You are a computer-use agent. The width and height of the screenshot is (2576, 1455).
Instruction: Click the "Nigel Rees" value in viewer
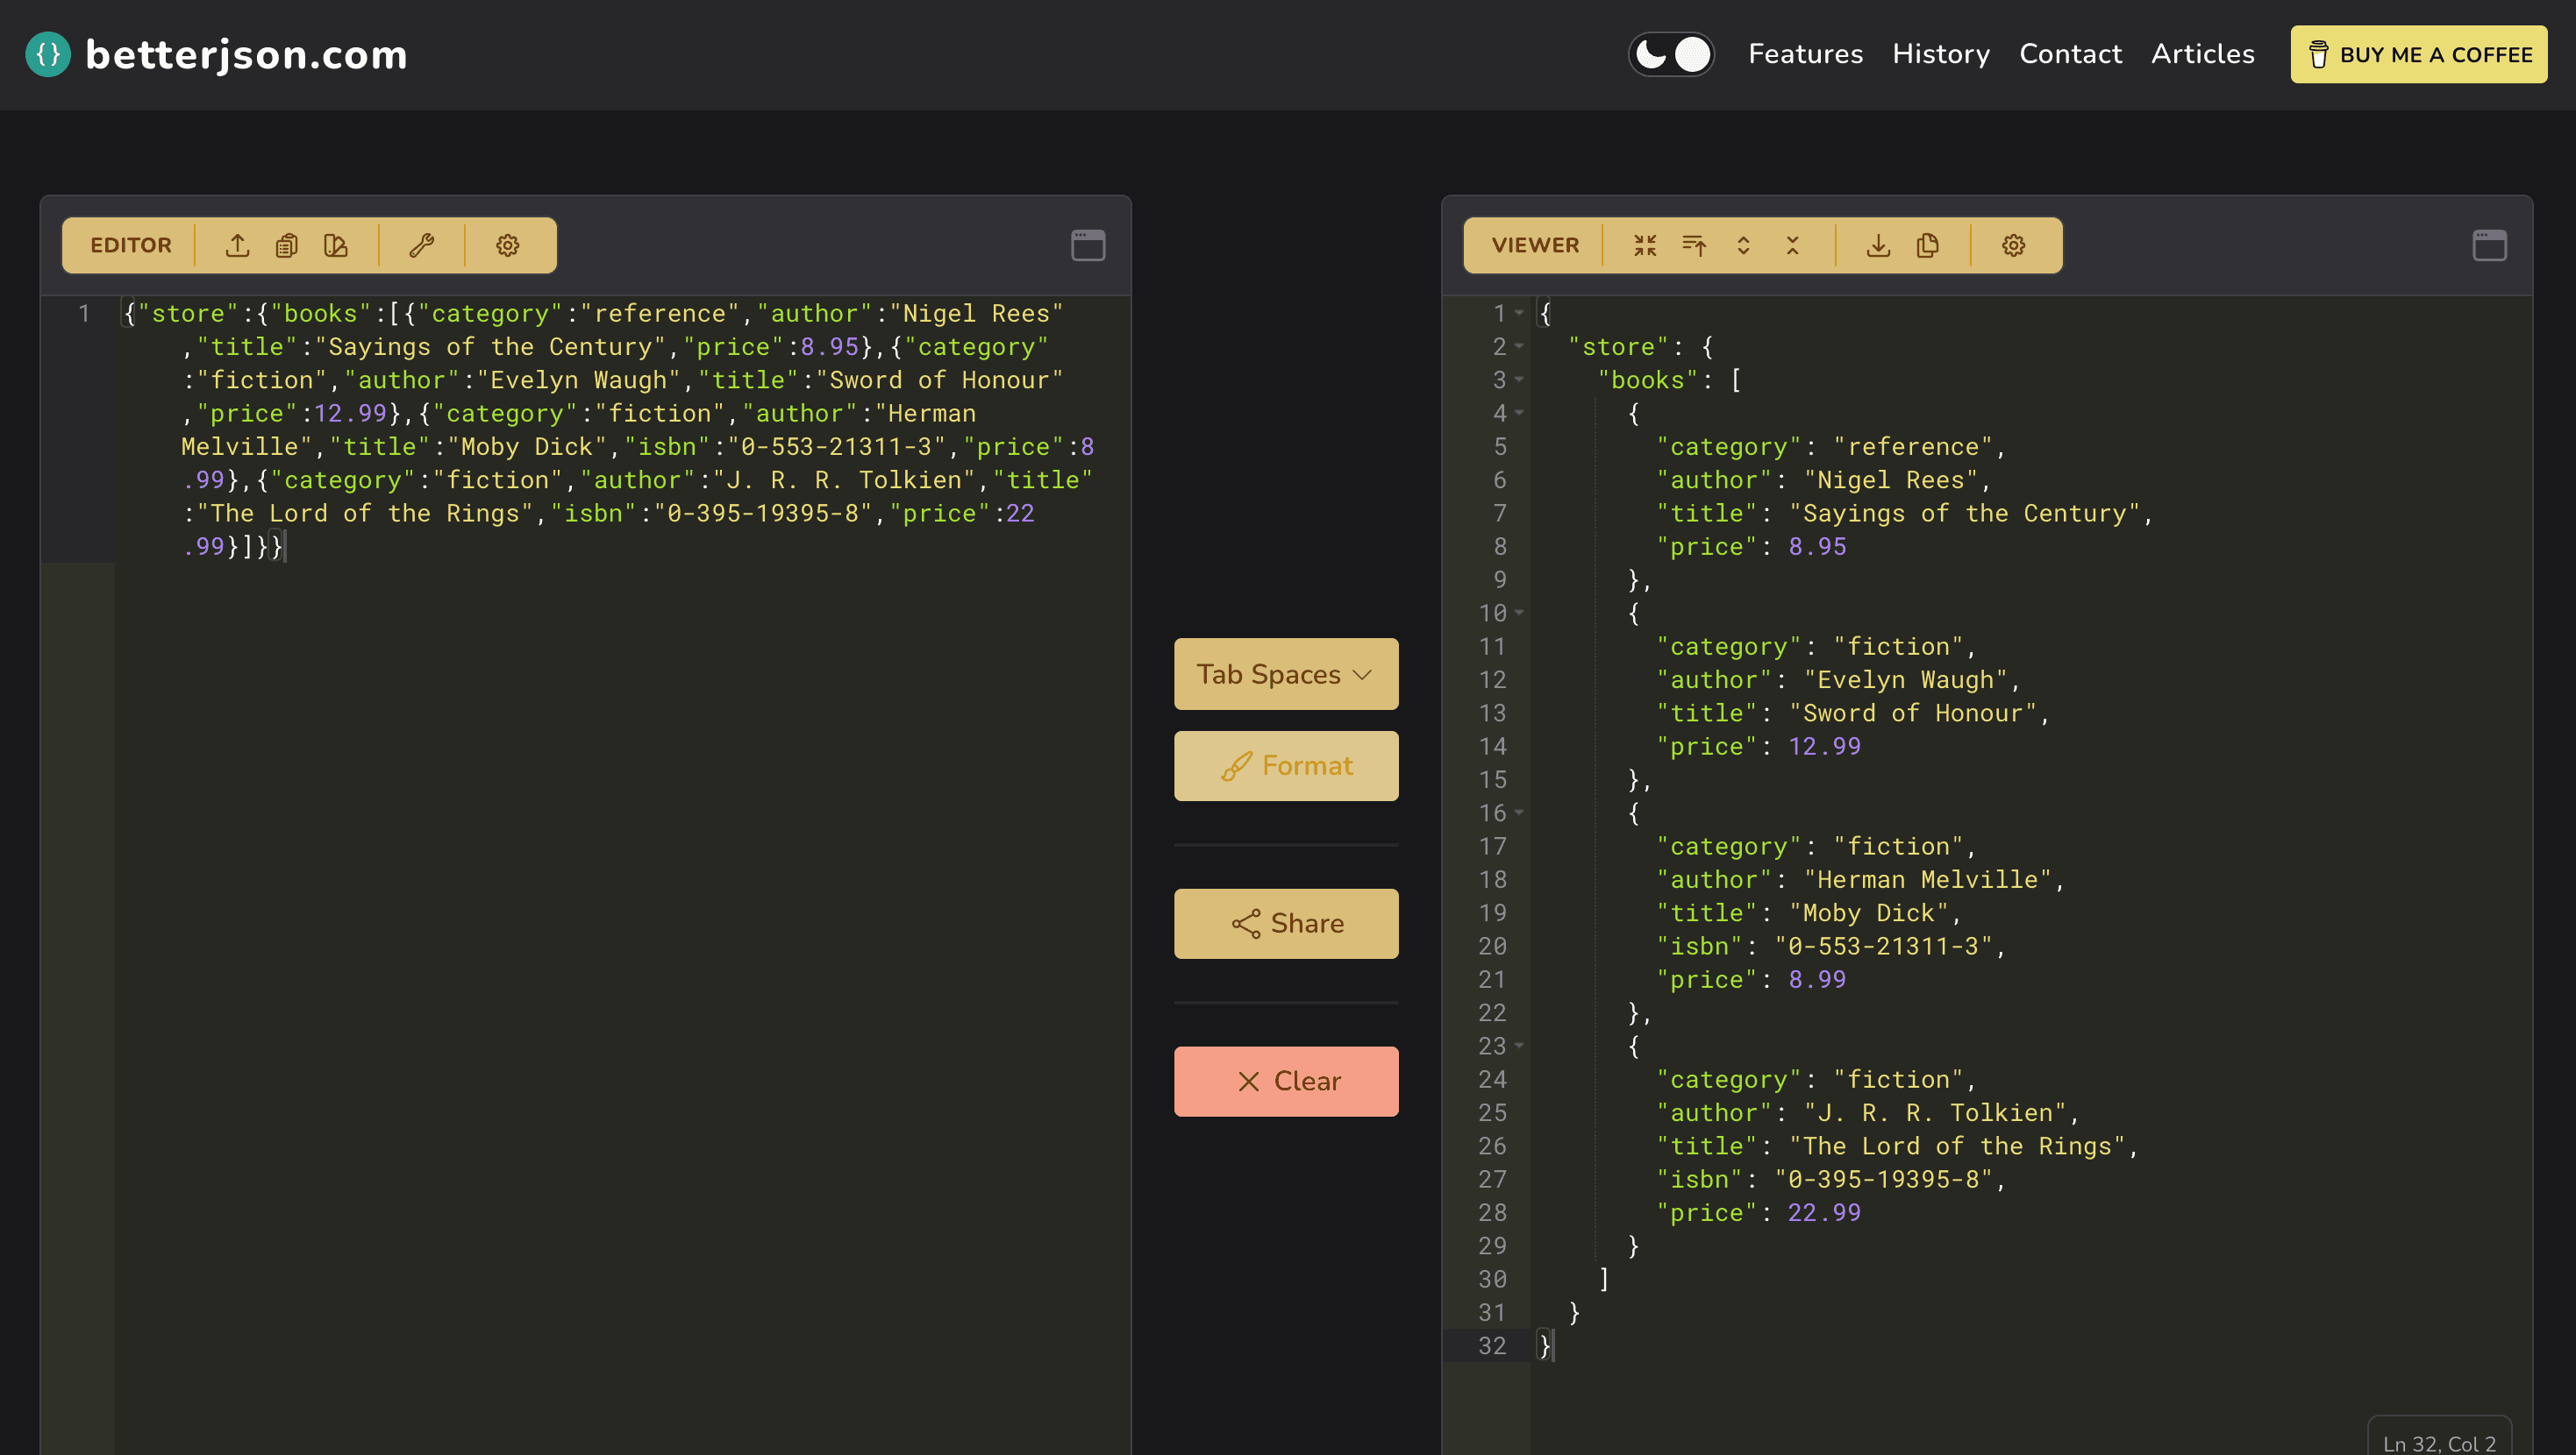(1896, 480)
